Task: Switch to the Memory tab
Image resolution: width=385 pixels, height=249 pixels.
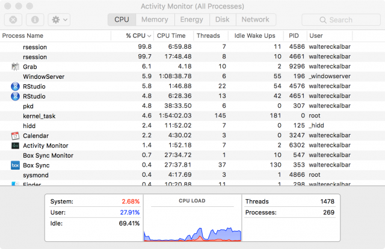Action: (155, 20)
